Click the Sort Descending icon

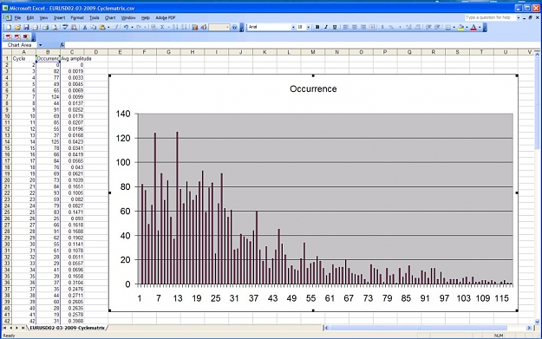pos(184,27)
